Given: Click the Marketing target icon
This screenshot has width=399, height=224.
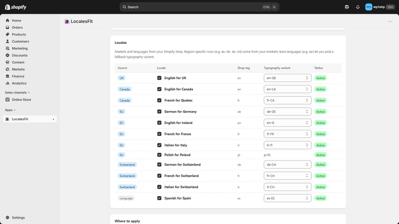Looking at the screenshot, I should pos(7,48).
